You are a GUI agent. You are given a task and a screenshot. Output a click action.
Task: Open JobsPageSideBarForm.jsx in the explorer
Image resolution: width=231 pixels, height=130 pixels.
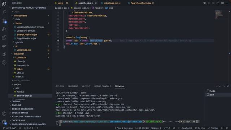30,27
